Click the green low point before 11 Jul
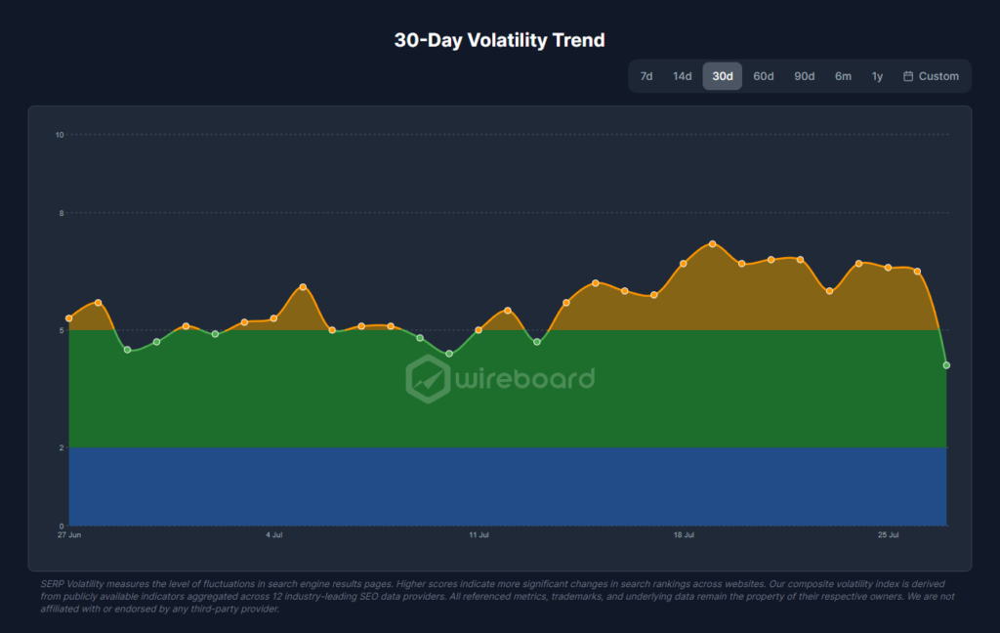Viewport: 1000px width, 633px height. coord(449,354)
